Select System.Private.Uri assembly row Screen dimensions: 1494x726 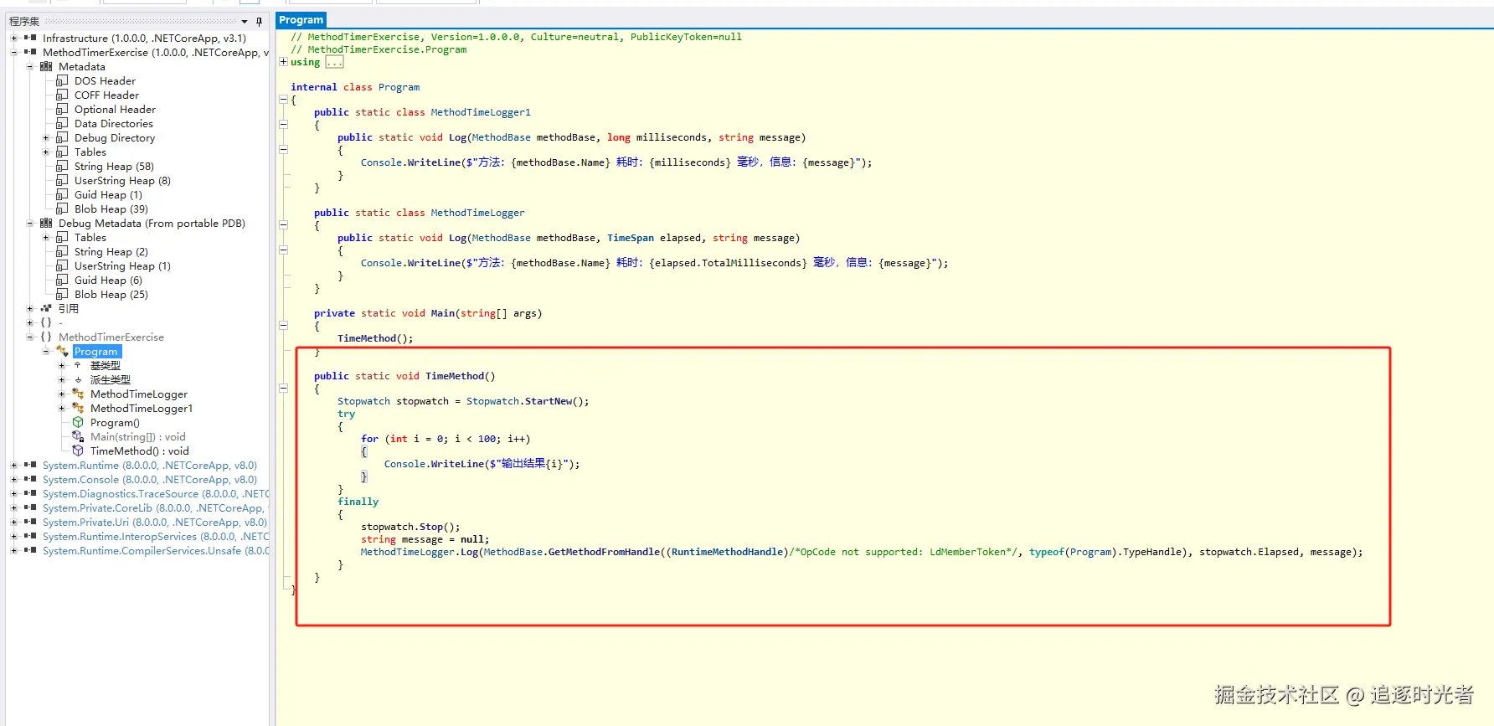[155, 522]
